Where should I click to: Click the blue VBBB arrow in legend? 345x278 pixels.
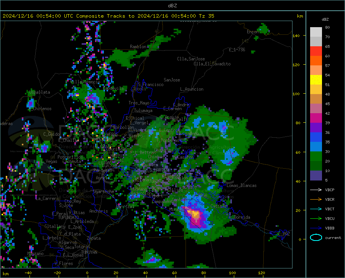(316, 228)
